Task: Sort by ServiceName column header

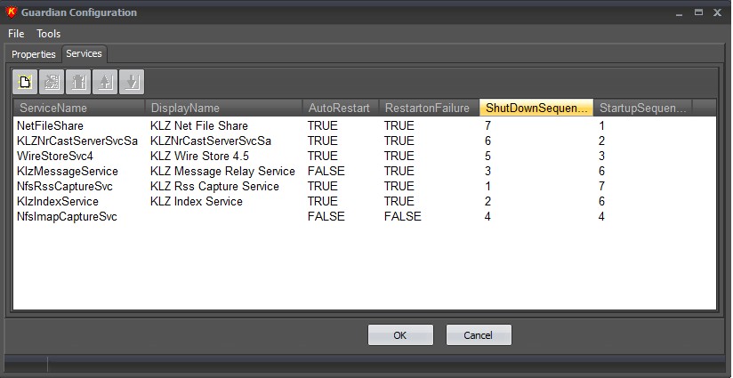Action: 78,108
